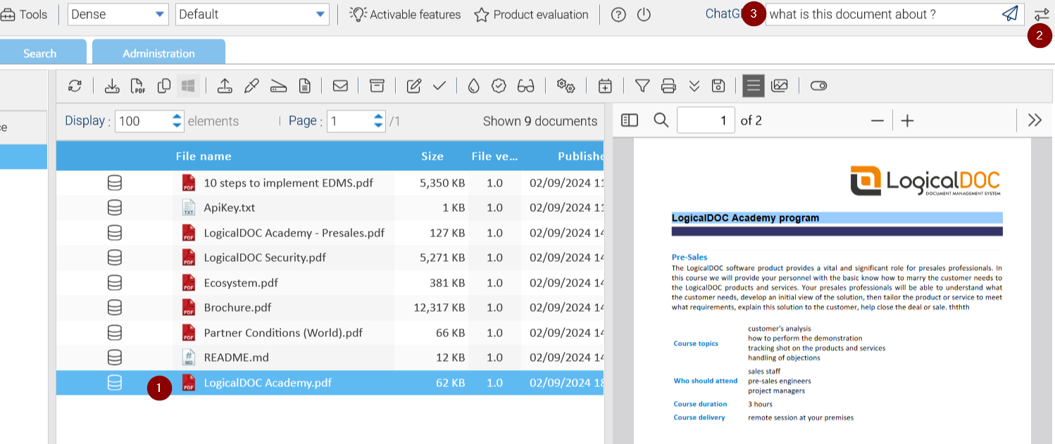
Task: Click the edit pencil-on-square icon
Action: (x=414, y=86)
